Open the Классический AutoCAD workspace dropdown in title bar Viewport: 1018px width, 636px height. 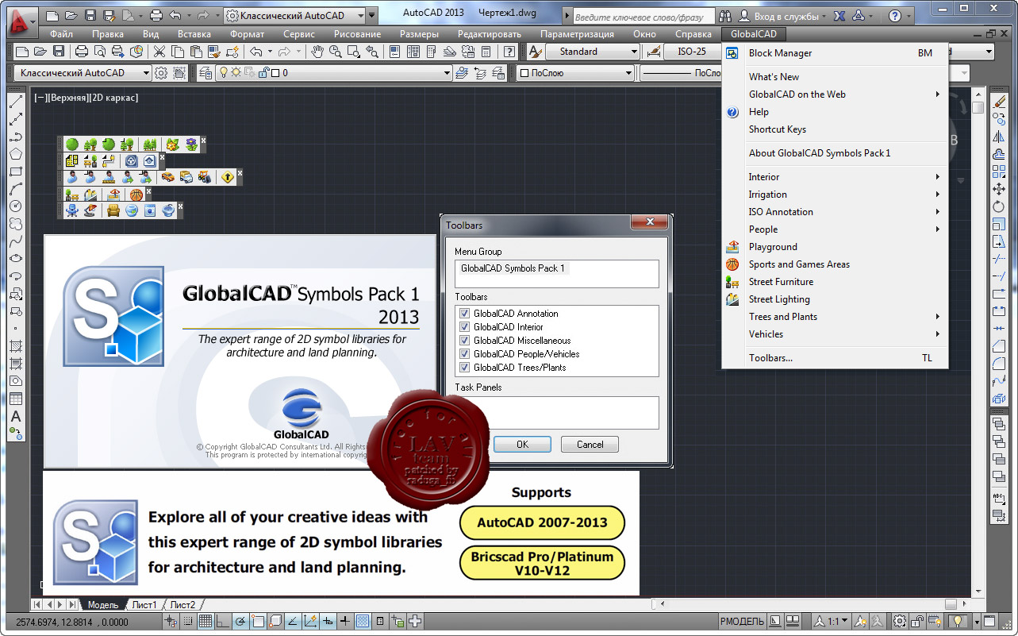click(x=361, y=15)
